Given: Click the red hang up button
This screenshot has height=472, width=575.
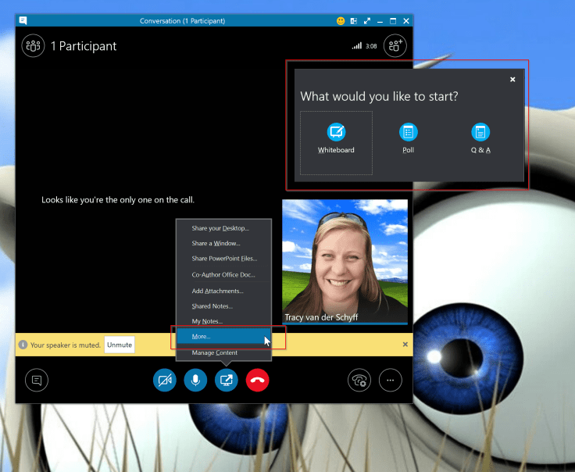Looking at the screenshot, I should (257, 381).
